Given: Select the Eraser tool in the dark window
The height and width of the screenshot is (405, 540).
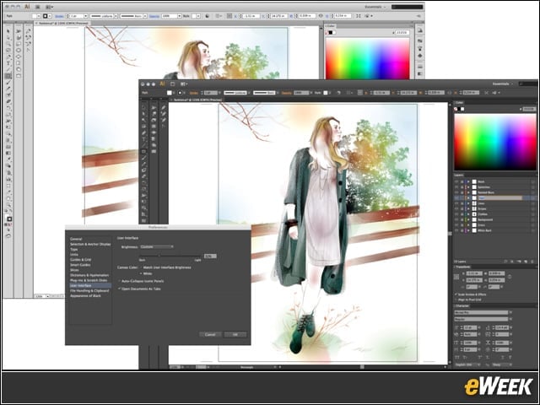Looking at the screenshot, I should 143,176.
